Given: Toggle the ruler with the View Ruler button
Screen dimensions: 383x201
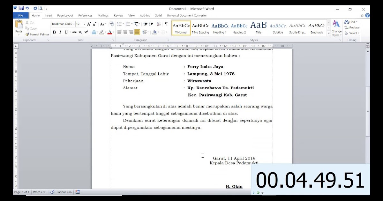Looking at the screenshot, I should pyautogui.click(x=367, y=46).
